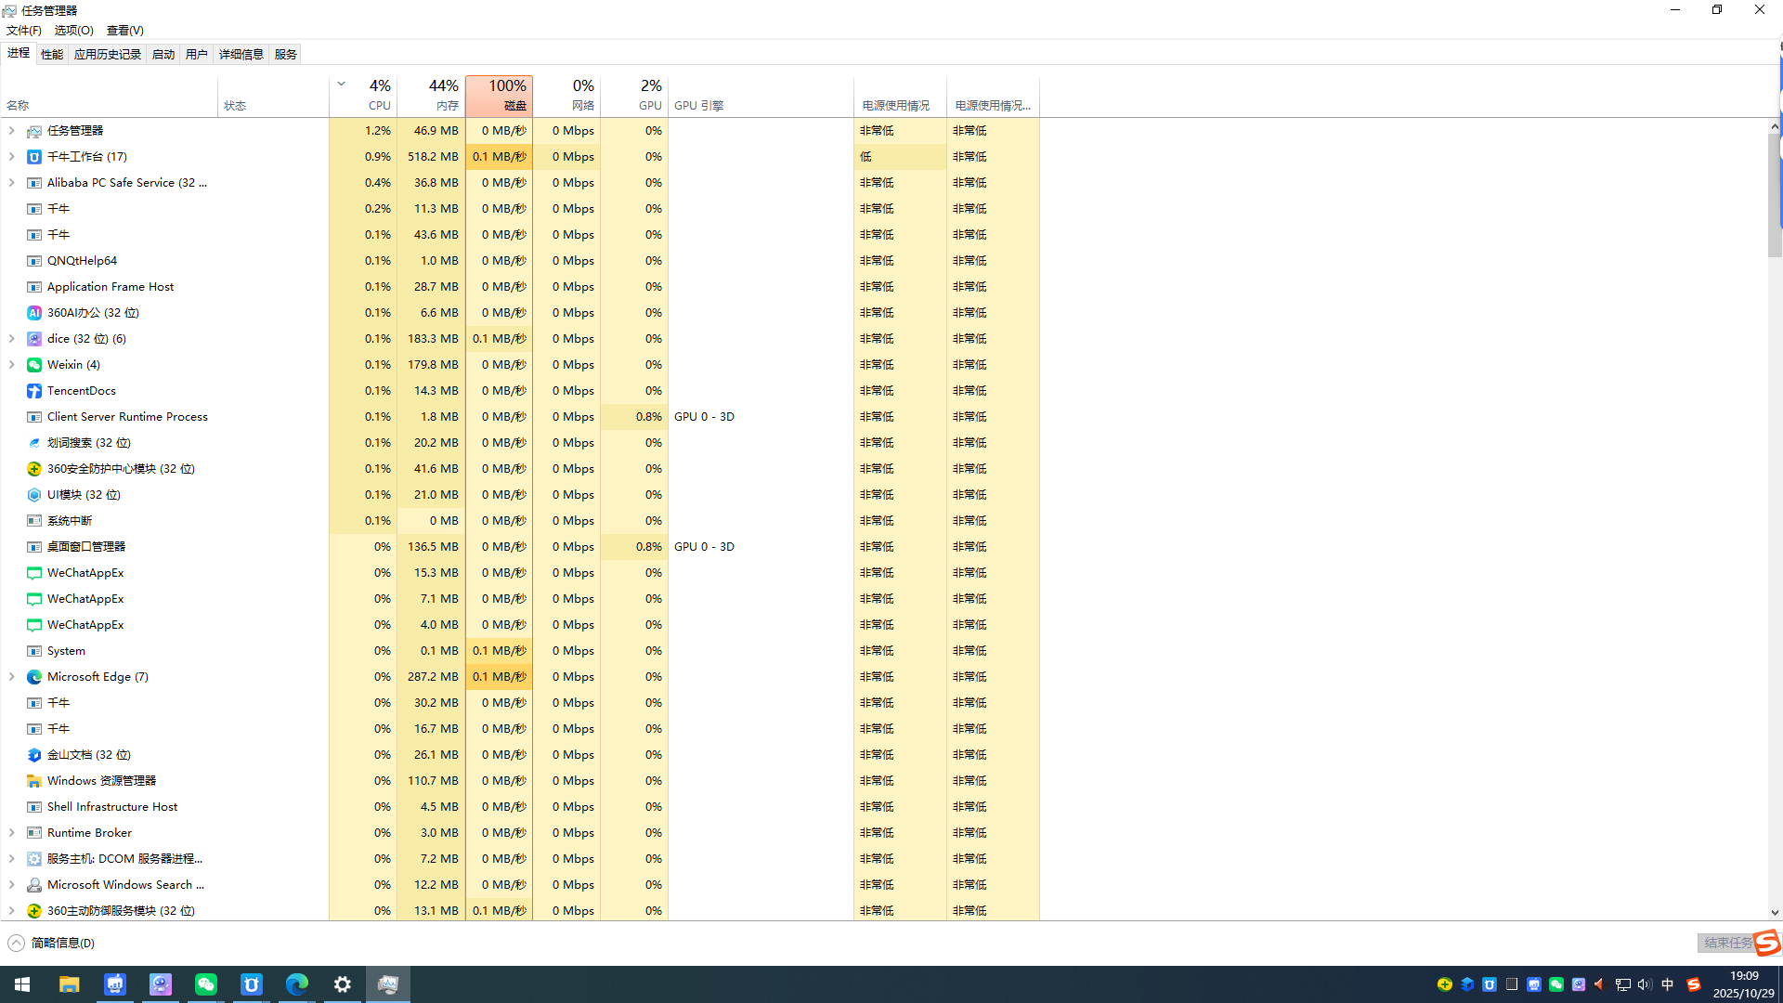Click the Weixin (4) process icon
1783x1003 pixels.
(x=34, y=365)
